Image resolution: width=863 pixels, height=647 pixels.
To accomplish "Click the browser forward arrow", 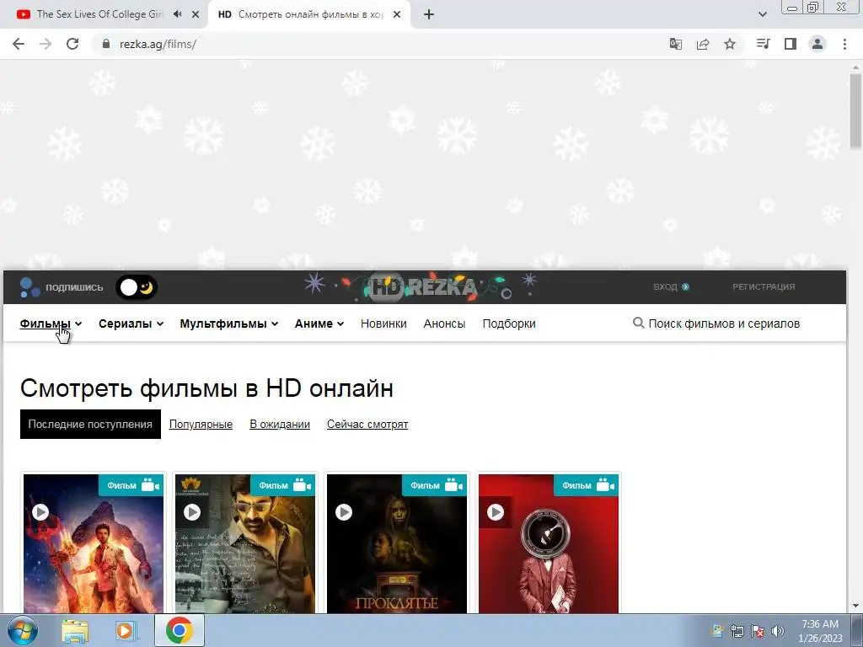I will tap(46, 44).
